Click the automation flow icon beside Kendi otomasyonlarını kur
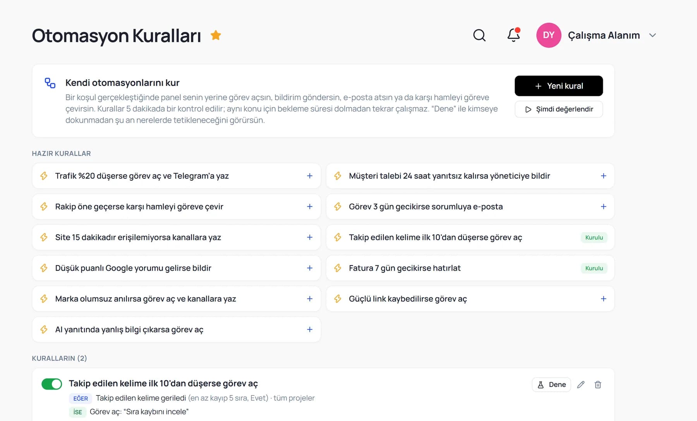This screenshot has height=421, width=697. click(x=50, y=83)
